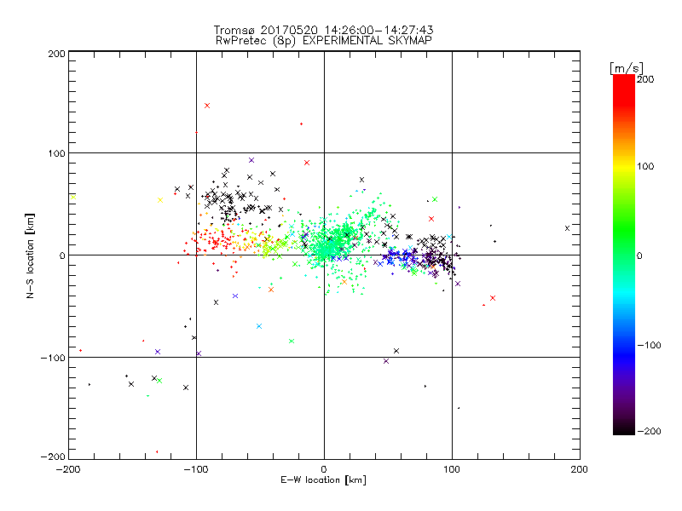The image size is (682, 511).
Task: Click the y-axis tick label "0"
Action: pyautogui.click(x=62, y=255)
